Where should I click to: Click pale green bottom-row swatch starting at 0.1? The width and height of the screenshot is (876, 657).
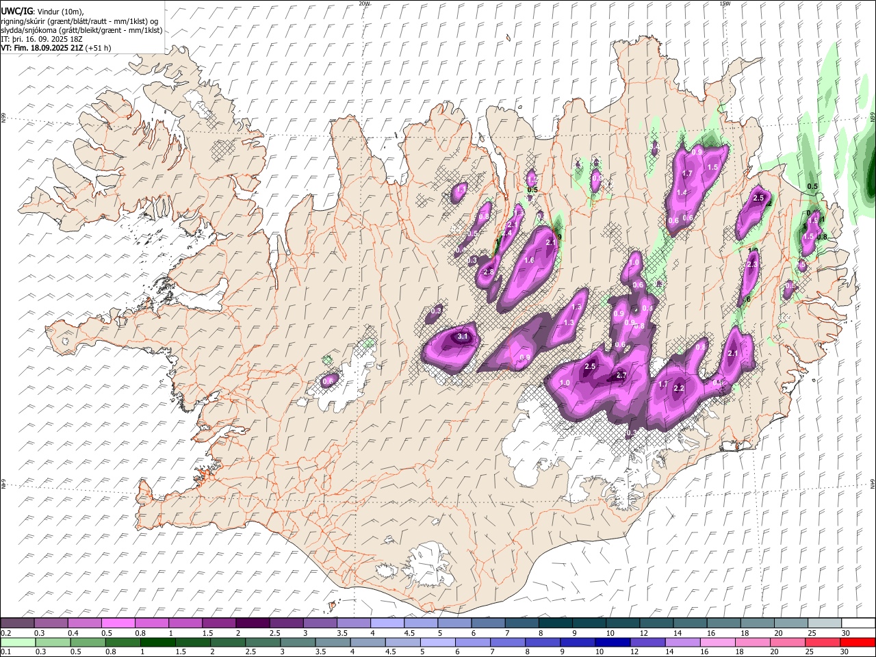[18, 642]
